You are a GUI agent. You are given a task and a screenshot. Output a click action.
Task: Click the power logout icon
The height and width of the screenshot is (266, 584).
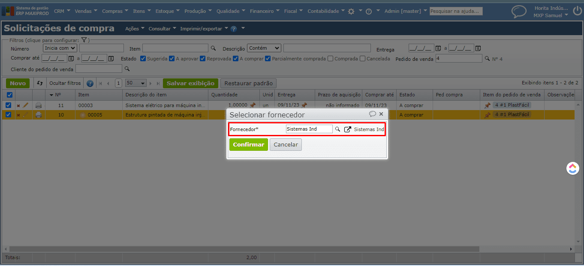[x=577, y=11]
